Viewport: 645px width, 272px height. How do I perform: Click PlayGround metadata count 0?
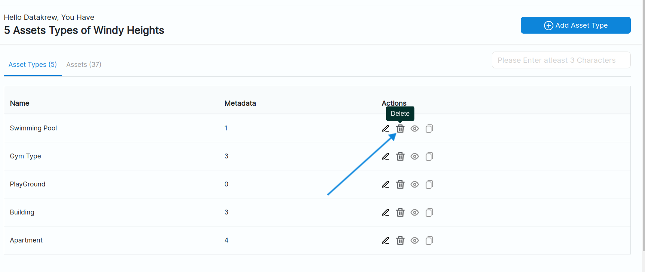[x=226, y=184]
